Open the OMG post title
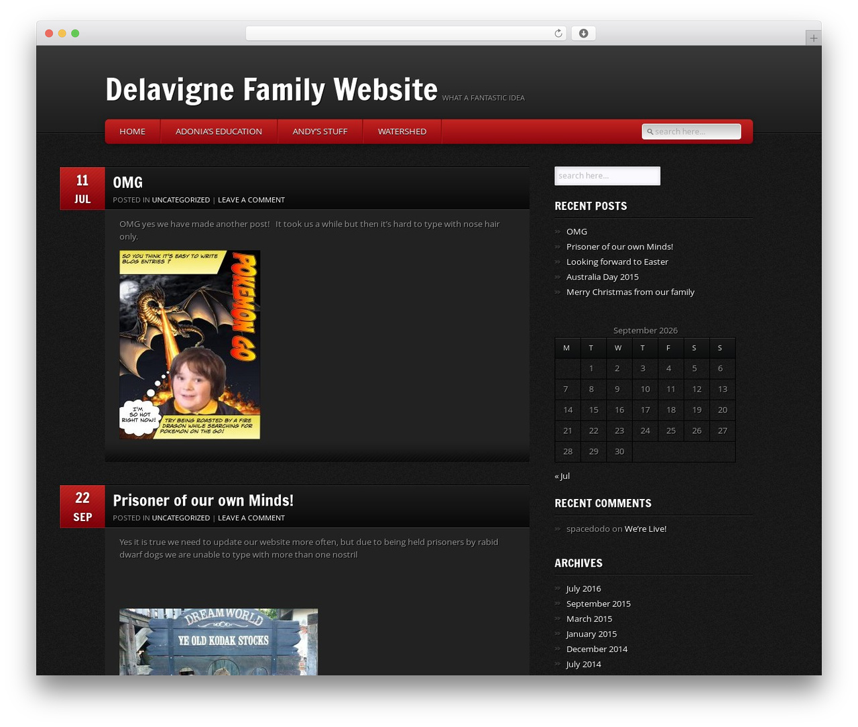The image size is (858, 727). [x=127, y=182]
